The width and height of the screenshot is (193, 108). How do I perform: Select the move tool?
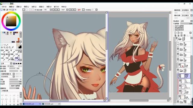2,47
